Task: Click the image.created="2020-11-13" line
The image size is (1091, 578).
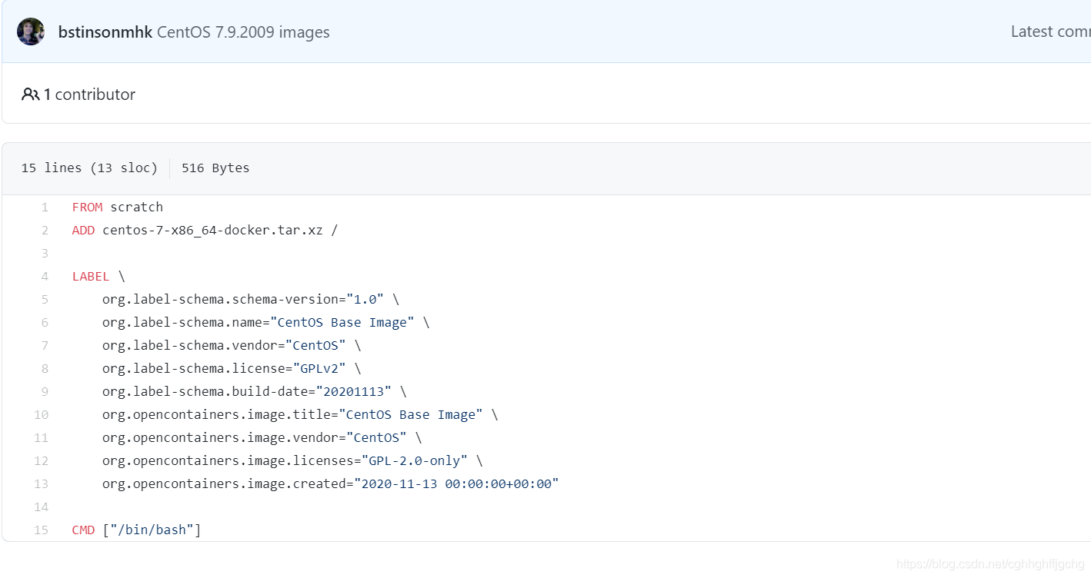Action: click(331, 483)
